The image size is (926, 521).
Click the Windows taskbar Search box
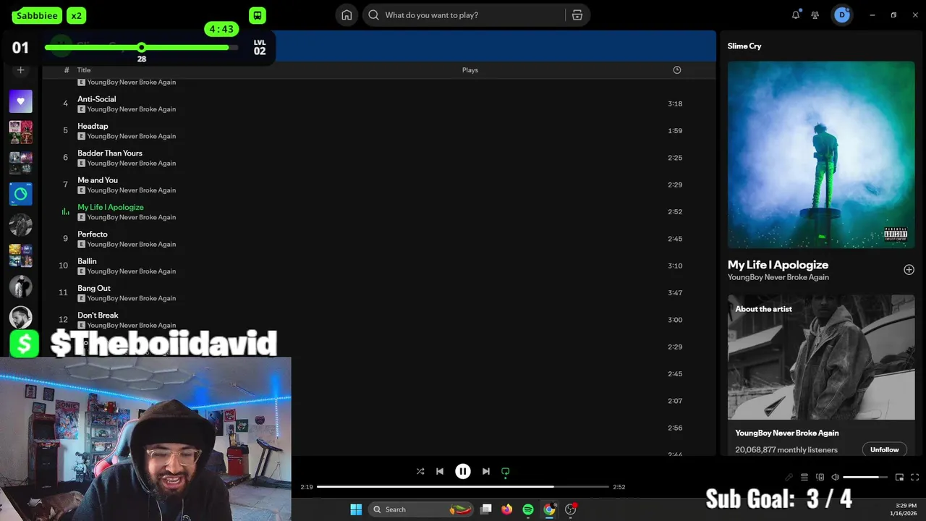point(422,509)
